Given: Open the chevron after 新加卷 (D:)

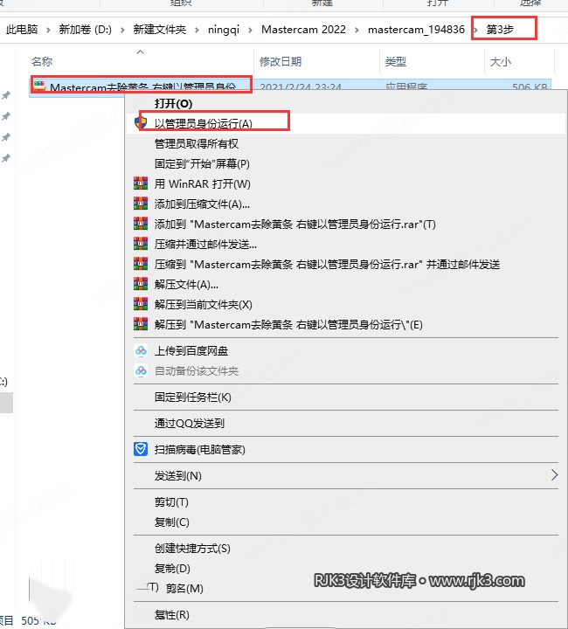Looking at the screenshot, I should 122,30.
